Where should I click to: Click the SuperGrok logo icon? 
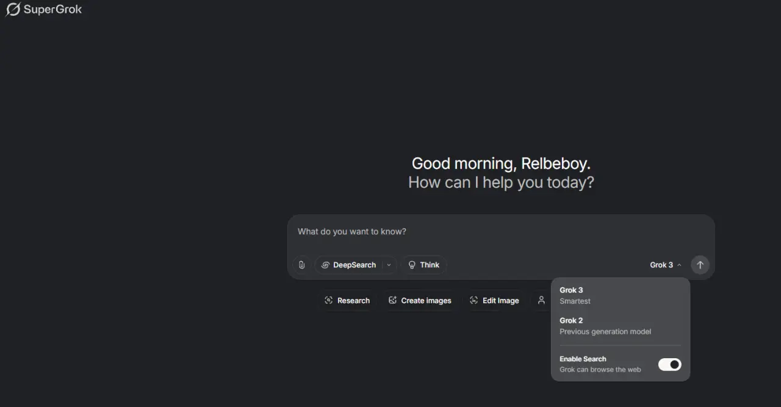pos(13,9)
